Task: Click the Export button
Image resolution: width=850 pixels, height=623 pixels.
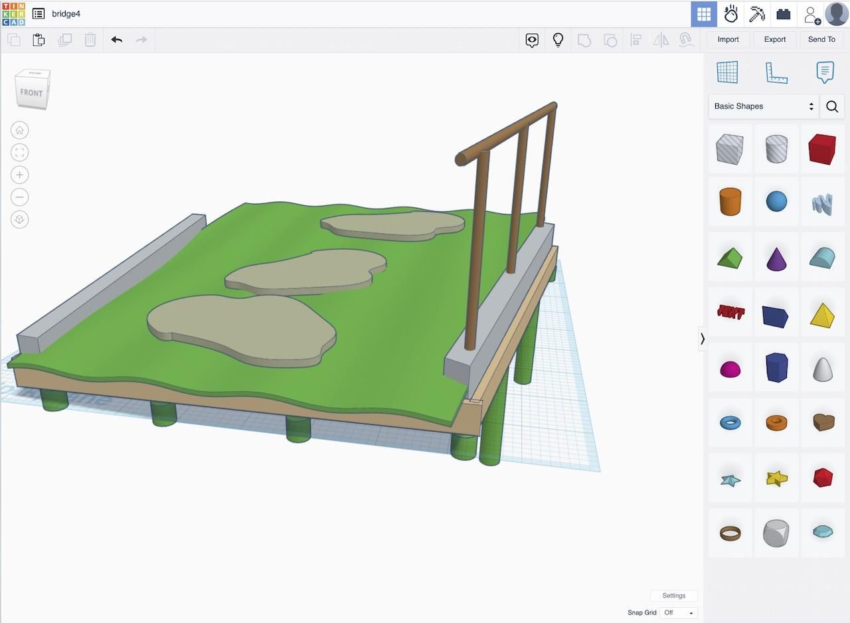Action: point(775,40)
